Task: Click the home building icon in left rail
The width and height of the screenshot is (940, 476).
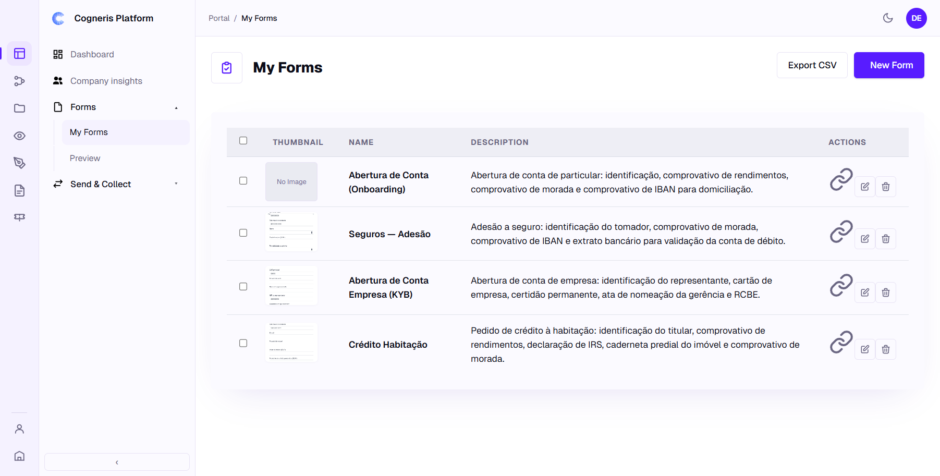Action: tap(19, 456)
